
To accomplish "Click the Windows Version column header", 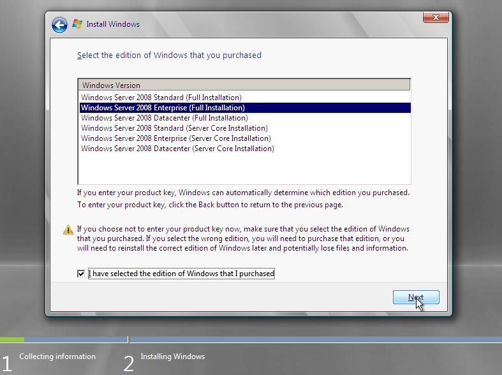I will click(x=244, y=85).
